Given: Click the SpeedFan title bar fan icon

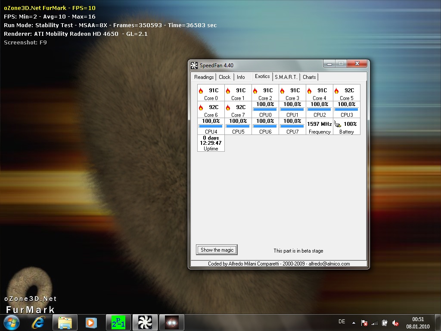Looking at the screenshot, I should [194, 66].
